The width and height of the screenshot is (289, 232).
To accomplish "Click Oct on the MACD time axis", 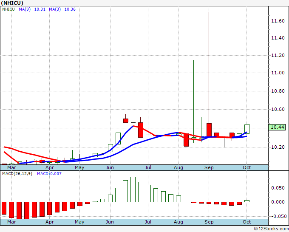I will point(247,222).
